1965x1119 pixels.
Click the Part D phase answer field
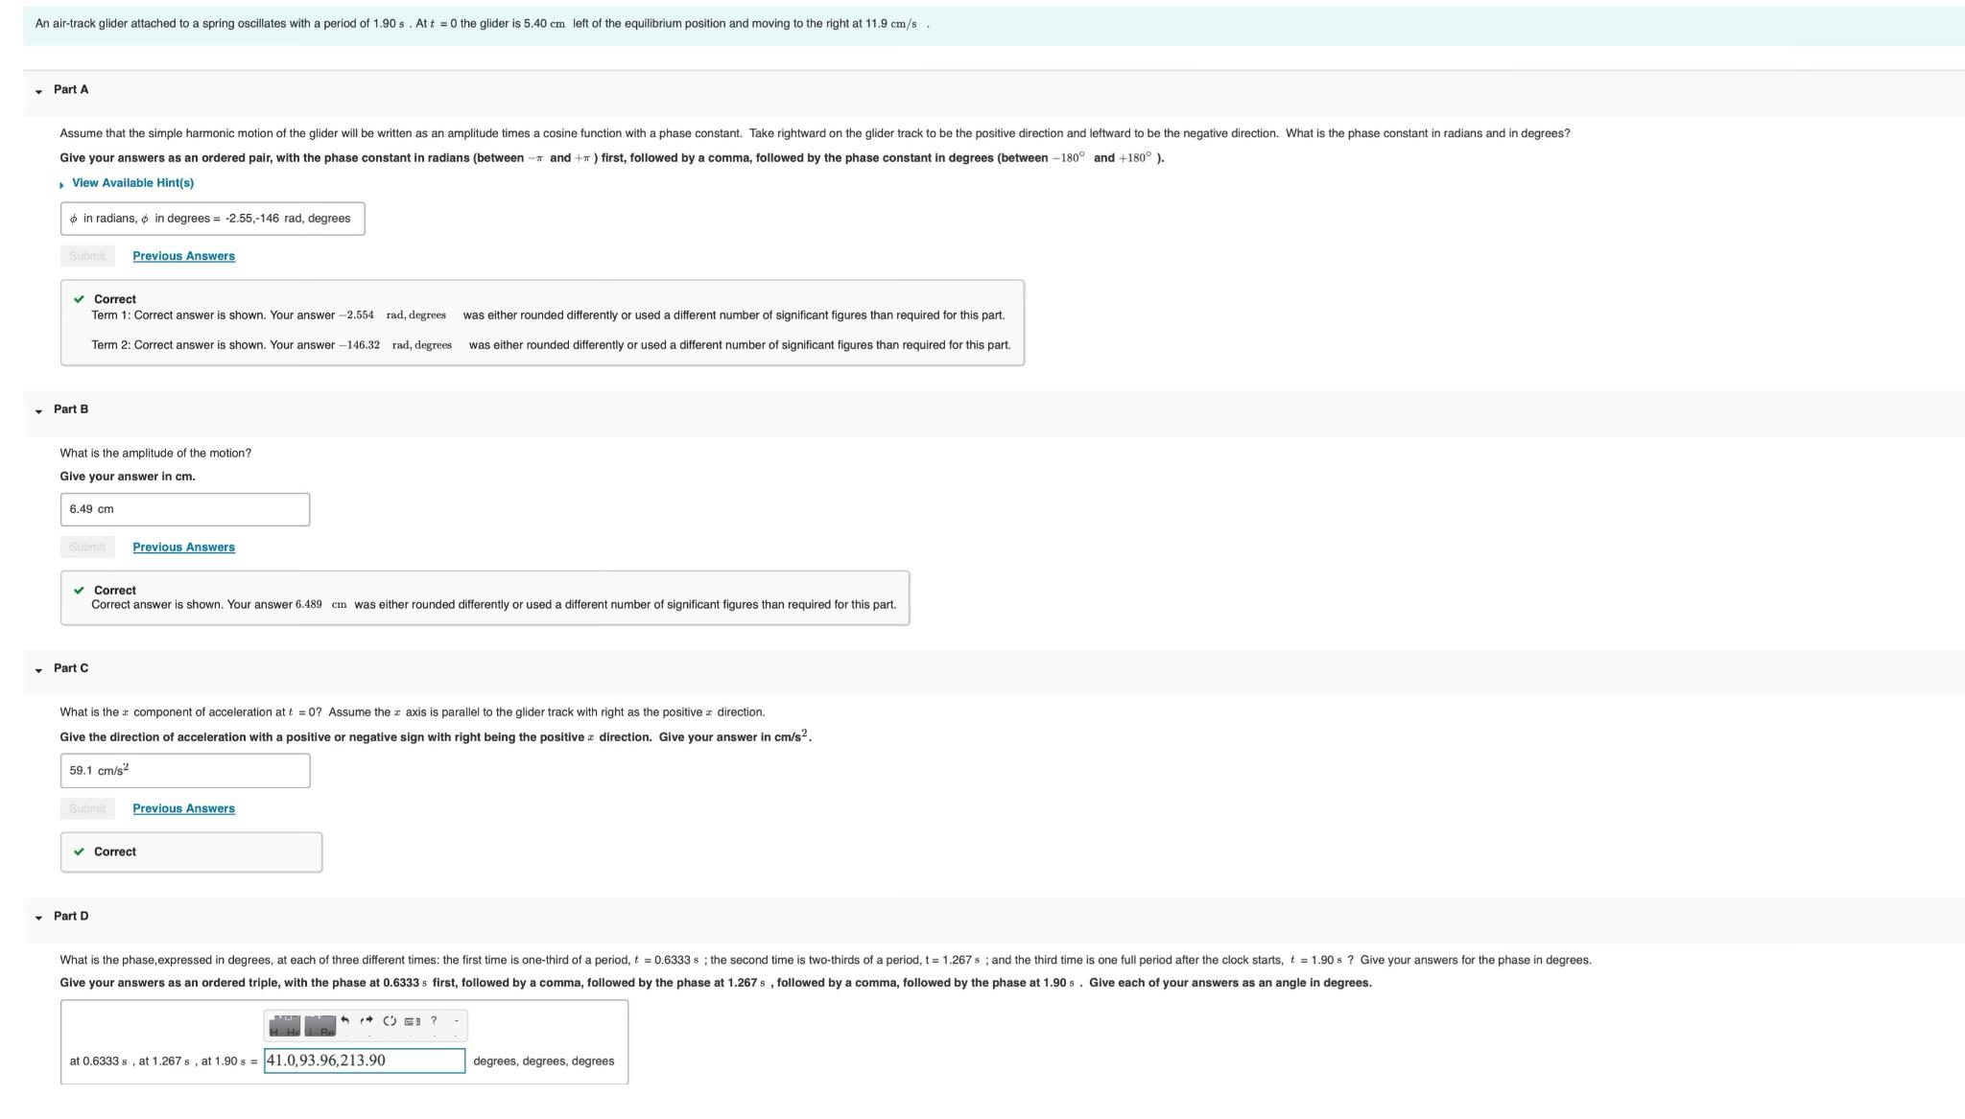coord(364,1061)
